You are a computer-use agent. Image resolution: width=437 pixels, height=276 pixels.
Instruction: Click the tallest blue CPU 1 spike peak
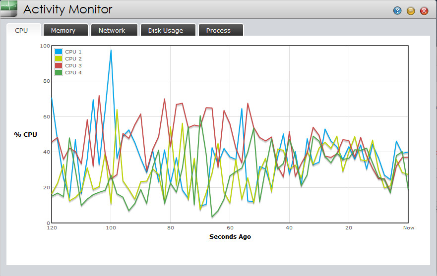pyautogui.click(x=111, y=50)
